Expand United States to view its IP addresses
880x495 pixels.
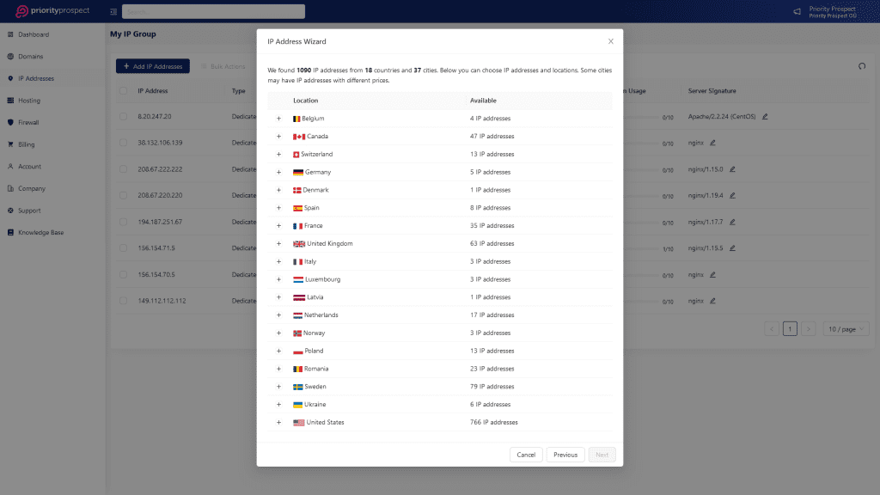pyautogui.click(x=278, y=422)
